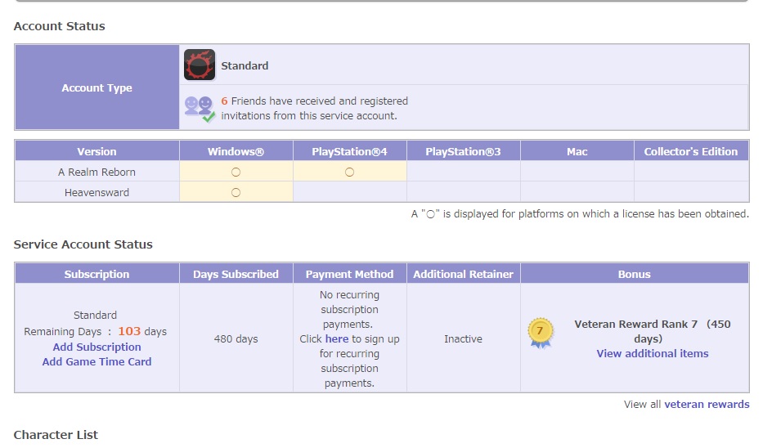This screenshot has height=448, width=763.
Task: Click the PlayStation 4 column header
Action: tap(349, 151)
